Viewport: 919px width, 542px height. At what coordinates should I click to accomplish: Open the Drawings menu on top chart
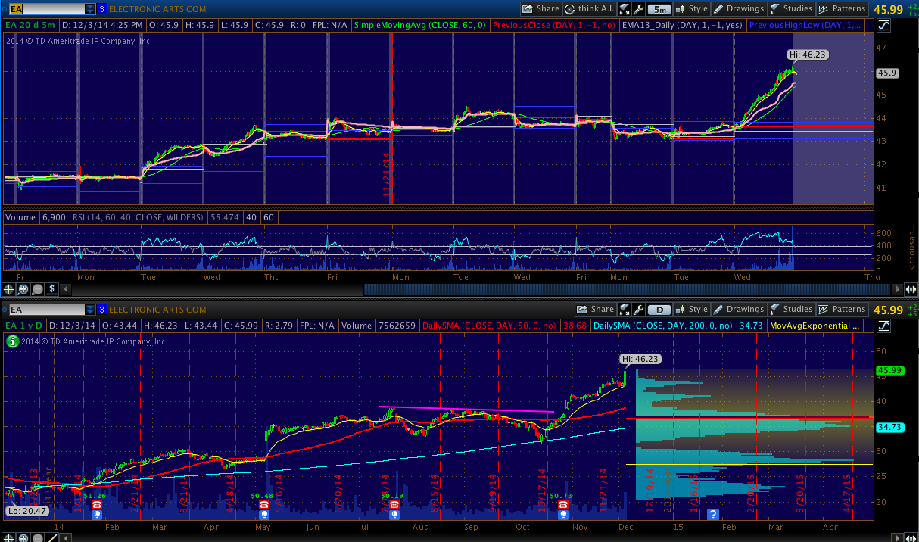coord(738,9)
